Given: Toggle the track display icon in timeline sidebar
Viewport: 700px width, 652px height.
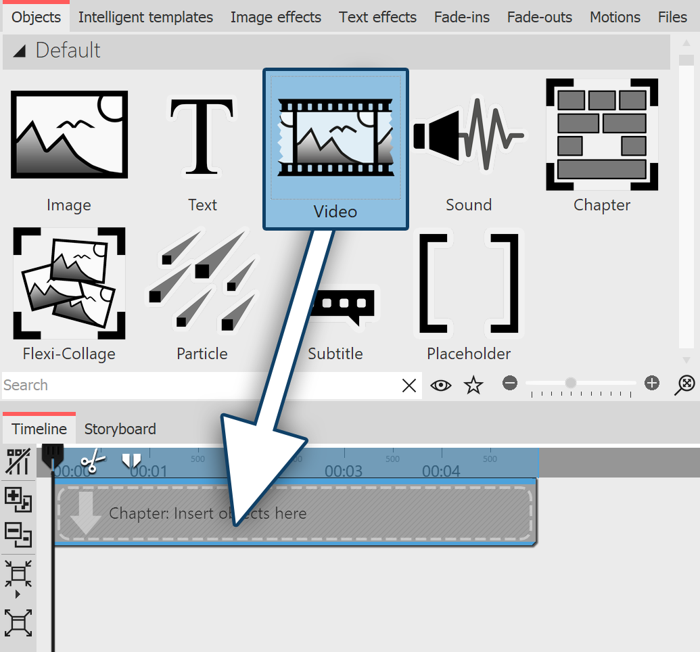Looking at the screenshot, I should click(18, 462).
